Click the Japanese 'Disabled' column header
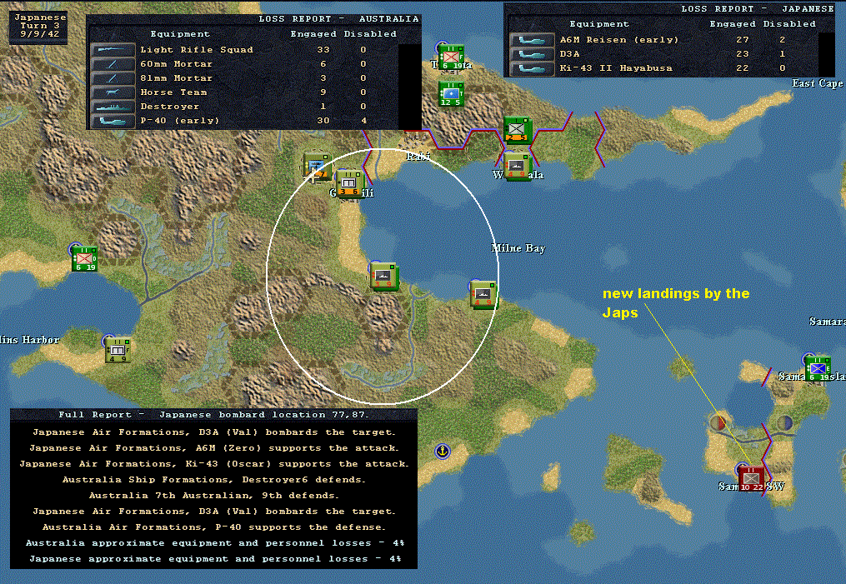Screen dimensions: 846x584 click(788, 23)
